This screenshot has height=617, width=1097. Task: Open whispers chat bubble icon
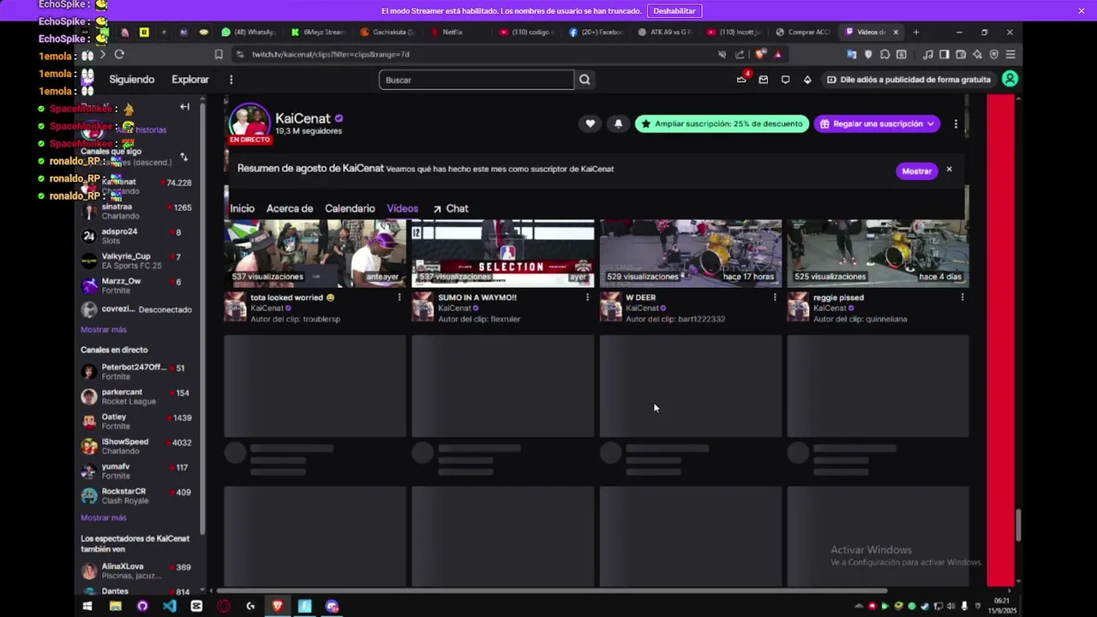click(785, 80)
